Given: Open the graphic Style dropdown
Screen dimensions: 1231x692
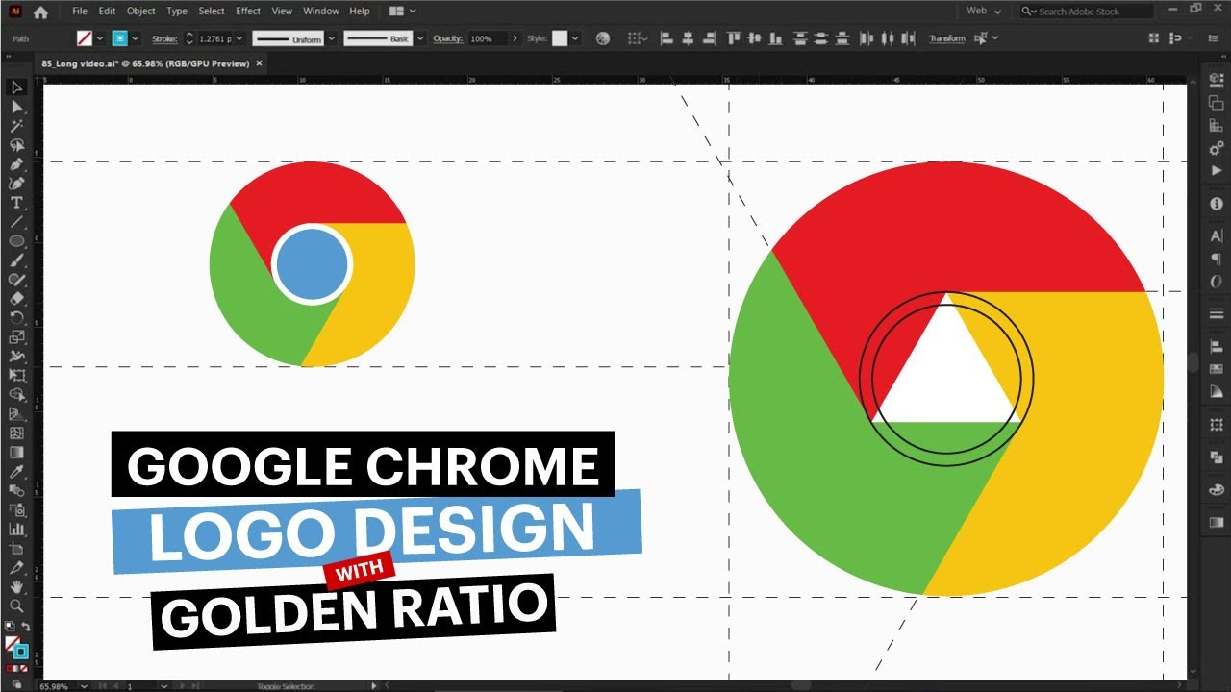Looking at the screenshot, I should pos(575,38).
